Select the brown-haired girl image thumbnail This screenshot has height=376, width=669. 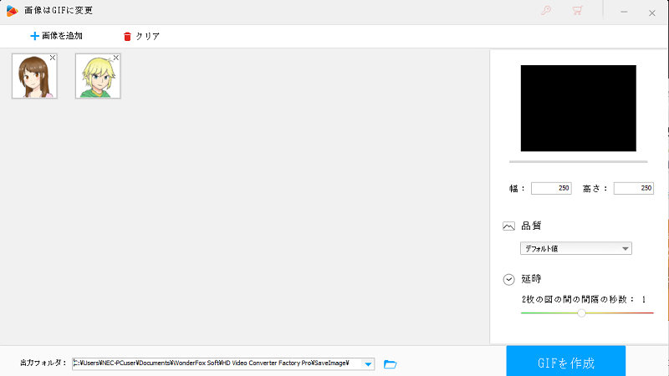point(34,76)
